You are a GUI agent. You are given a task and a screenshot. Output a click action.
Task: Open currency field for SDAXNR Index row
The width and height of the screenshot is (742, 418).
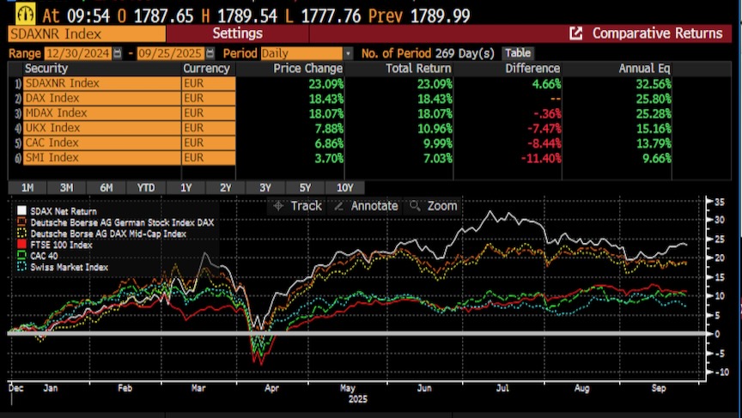207,84
